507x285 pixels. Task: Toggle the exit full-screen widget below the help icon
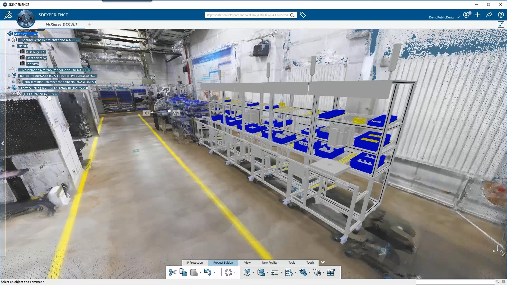[x=501, y=25]
